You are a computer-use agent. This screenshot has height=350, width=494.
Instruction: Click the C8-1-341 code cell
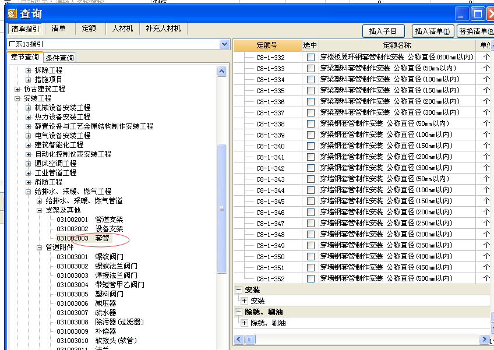270,157
